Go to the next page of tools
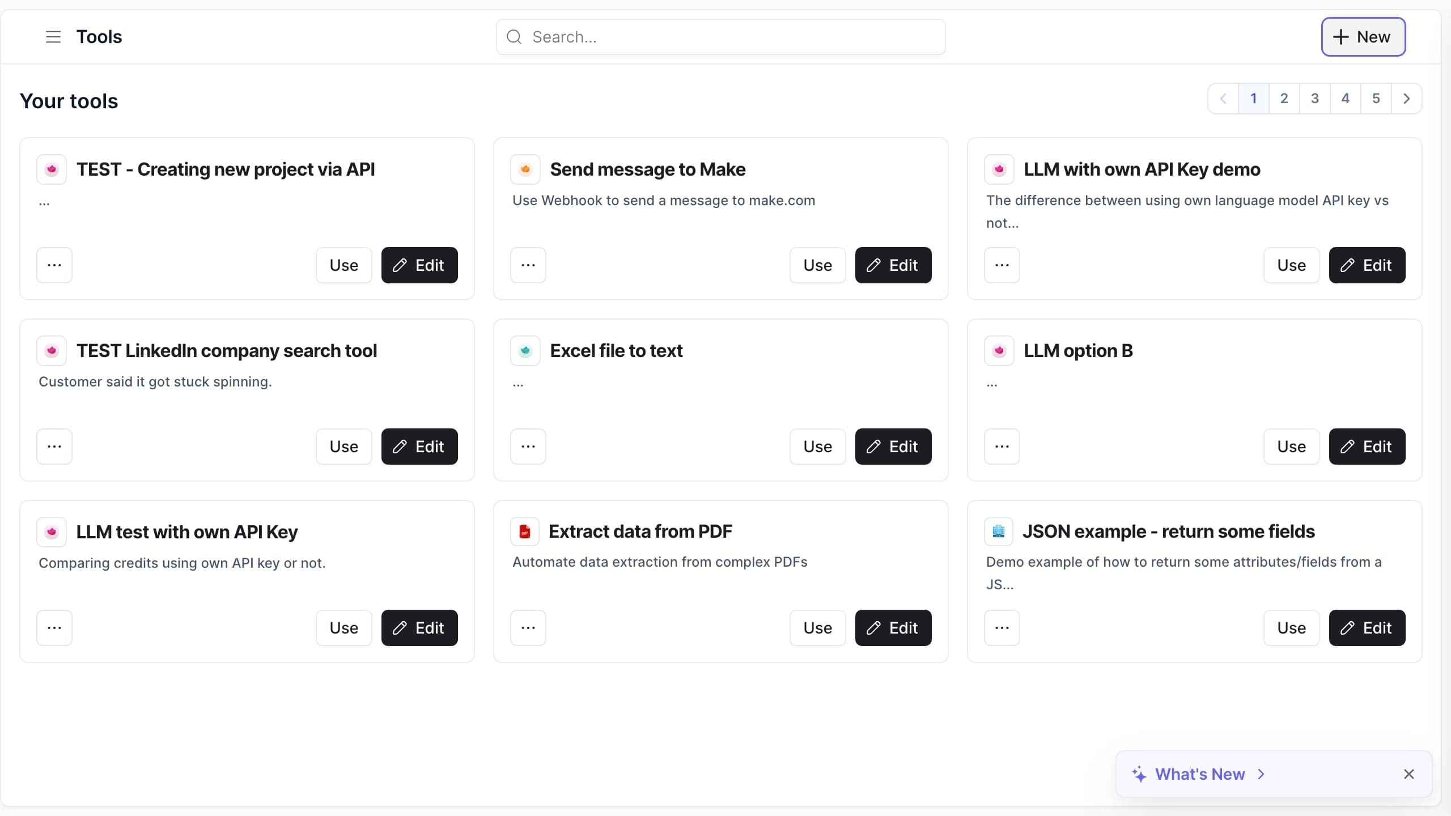Screen dimensions: 1451x816 [x=1406, y=99]
